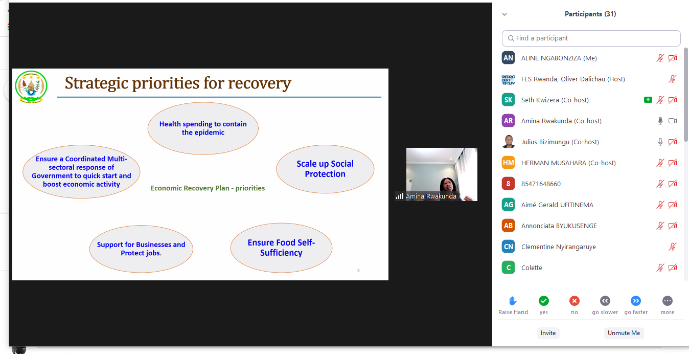Click the Unmute Me button

tap(624, 333)
